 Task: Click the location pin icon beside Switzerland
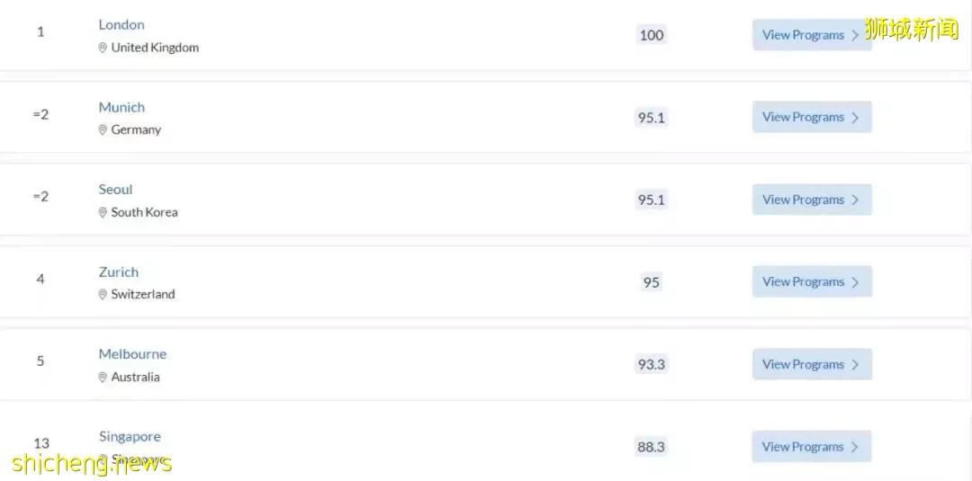pos(103,295)
